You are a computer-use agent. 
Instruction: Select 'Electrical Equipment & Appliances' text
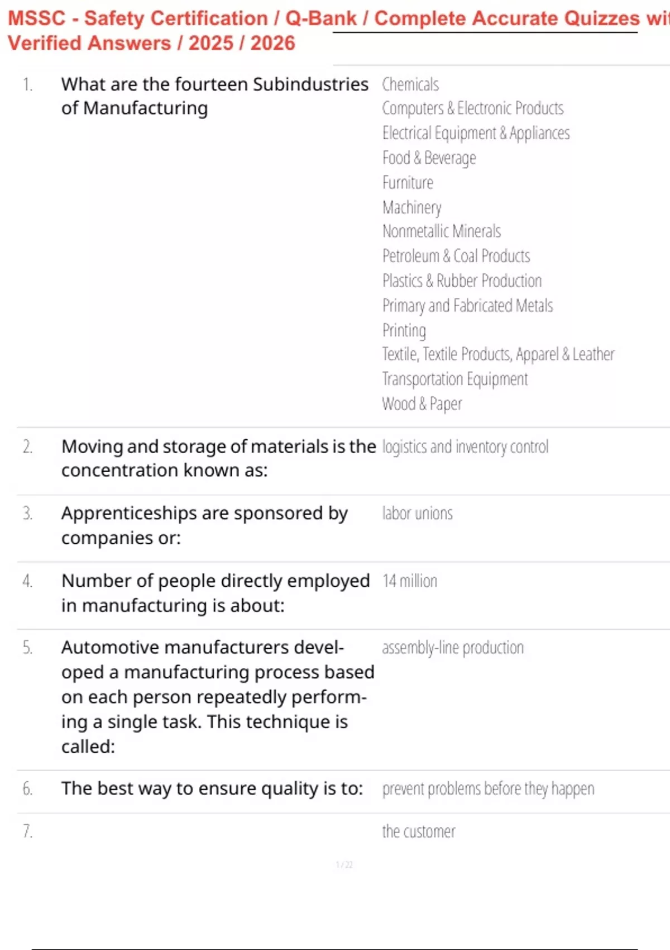click(x=476, y=133)
